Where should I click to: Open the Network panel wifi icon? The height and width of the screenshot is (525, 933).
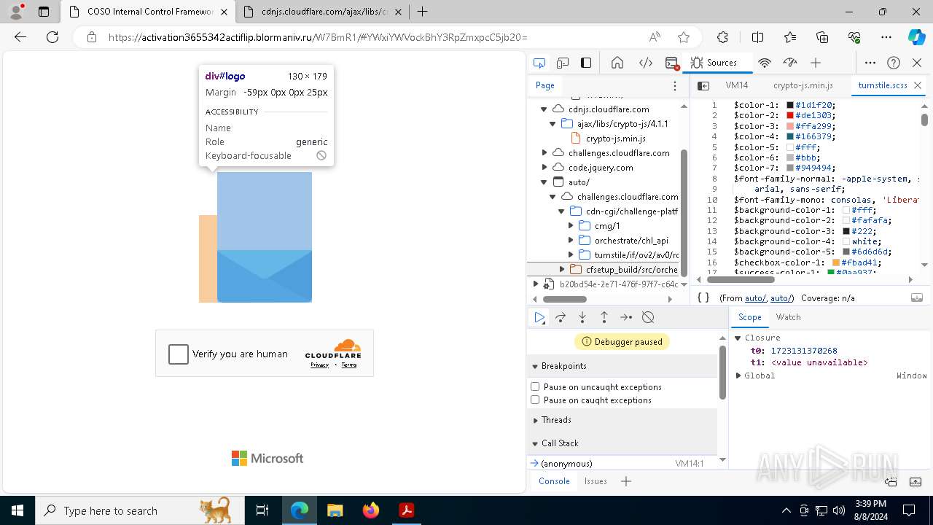click(x=765, y=63)
